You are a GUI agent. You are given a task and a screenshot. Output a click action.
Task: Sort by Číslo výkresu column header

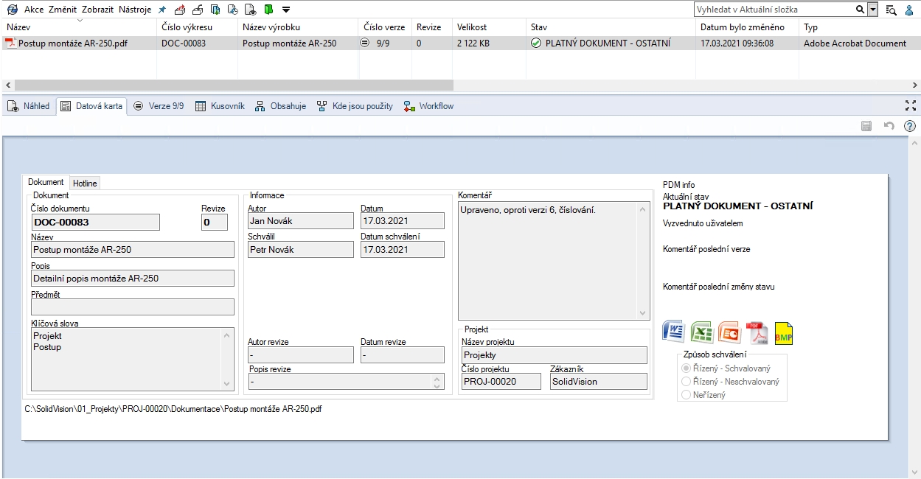[x=197, y=27]
